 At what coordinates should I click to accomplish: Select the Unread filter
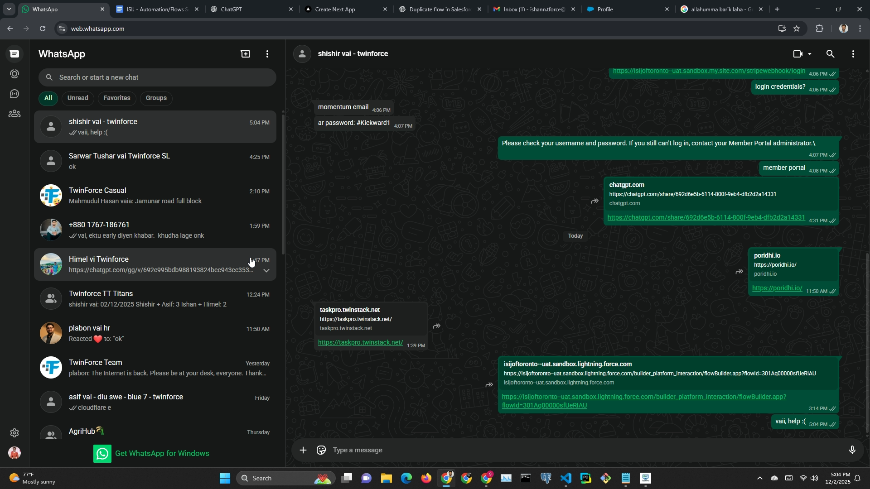point(77,98)
